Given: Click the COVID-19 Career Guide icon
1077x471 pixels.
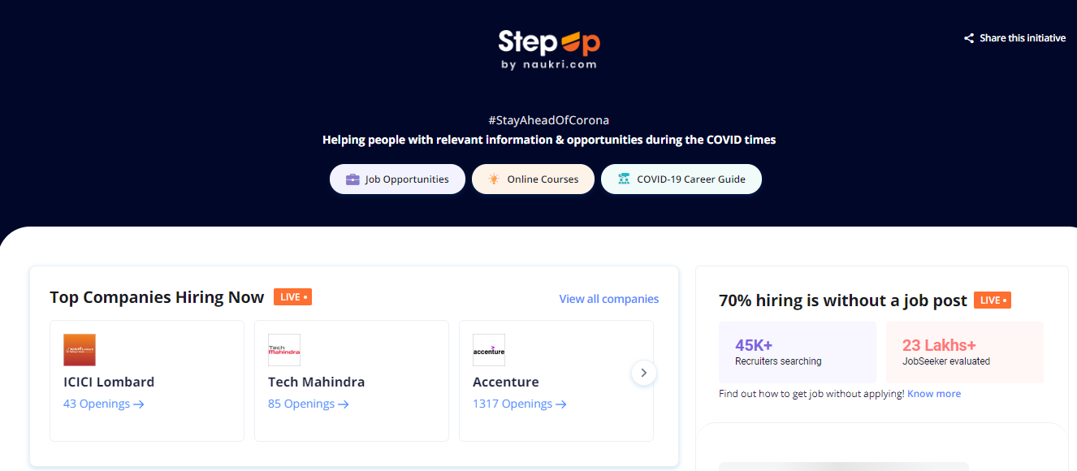Looking at the screenshot, I should tap(624, 179).
